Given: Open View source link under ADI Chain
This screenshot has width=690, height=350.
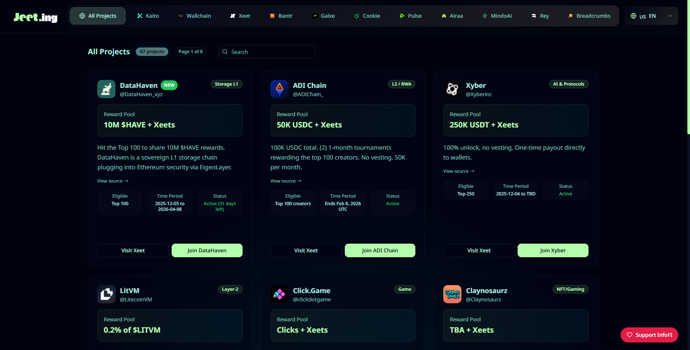Looking at the screenshot, I should 286,181.
